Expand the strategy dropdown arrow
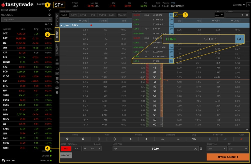Viewport: 251px width, 164px height. pyautogui.click(x=176, y=15)
